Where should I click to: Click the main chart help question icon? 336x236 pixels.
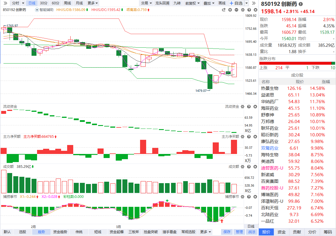249,10
